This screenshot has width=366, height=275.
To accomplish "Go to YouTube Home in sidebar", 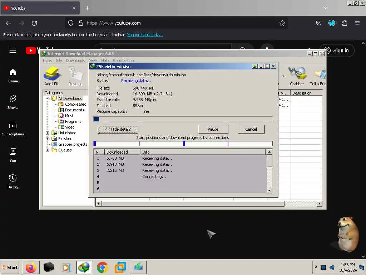I will 13,76.
